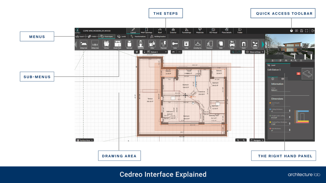The image size is (326, 183).
Task: Choose the Garden room type
Action: pos(255,44)
